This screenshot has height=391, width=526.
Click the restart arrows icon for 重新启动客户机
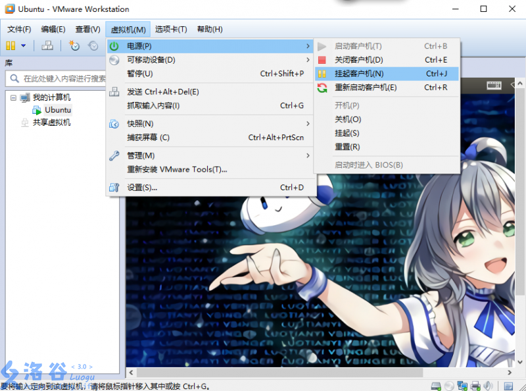(322, 88)
